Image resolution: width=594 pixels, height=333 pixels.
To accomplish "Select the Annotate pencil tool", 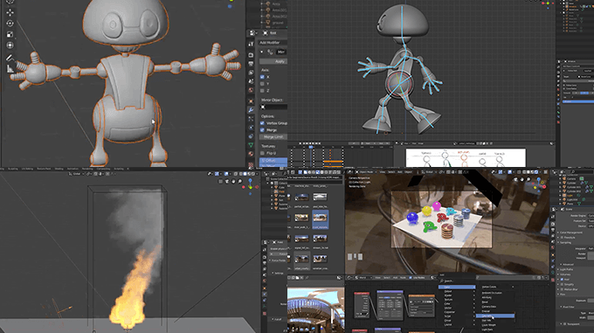I will (x=10, y=58).
